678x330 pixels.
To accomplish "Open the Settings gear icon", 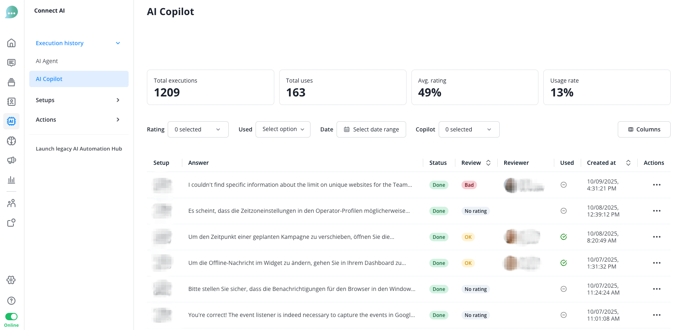I will [x=11, y=280].
